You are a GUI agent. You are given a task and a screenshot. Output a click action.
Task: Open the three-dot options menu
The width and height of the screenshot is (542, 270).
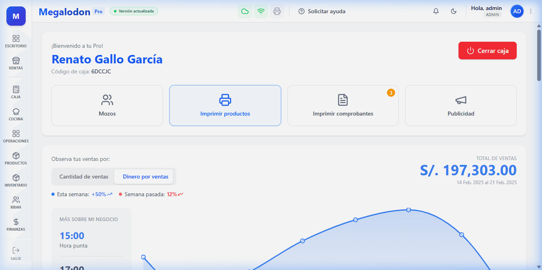(x=531, y=11)
